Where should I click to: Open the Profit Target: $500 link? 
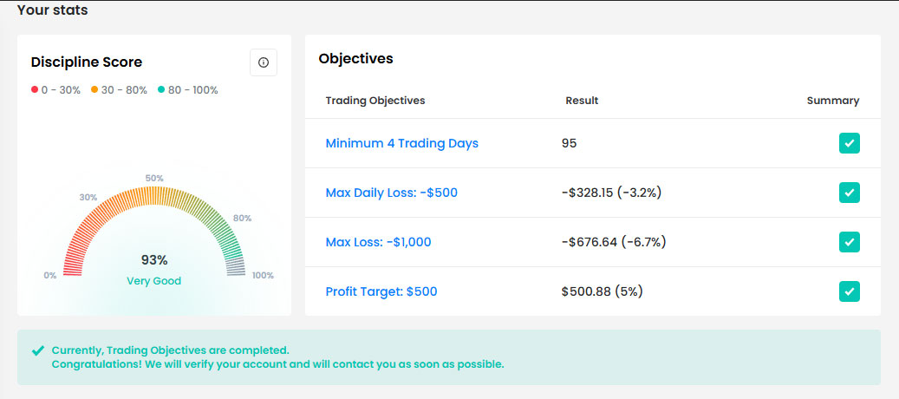381,291
